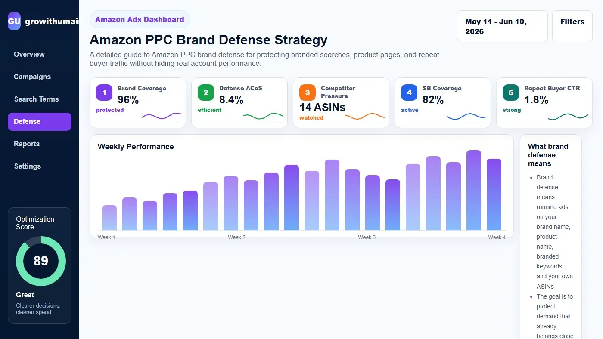Click the watched status label

coord(311,118)
